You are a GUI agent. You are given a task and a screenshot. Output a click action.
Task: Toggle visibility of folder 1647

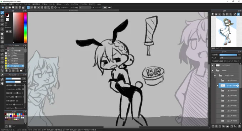215,75
